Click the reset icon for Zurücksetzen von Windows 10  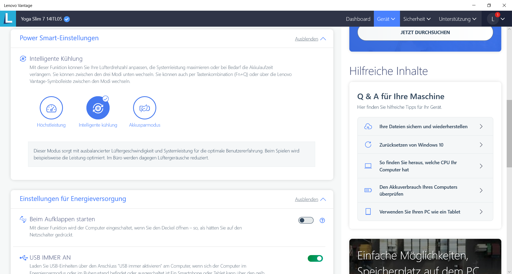click(x=368, y=145)
